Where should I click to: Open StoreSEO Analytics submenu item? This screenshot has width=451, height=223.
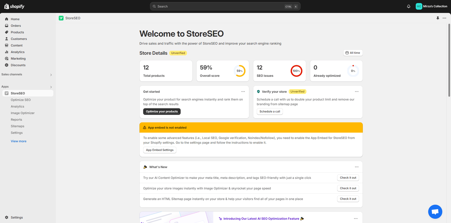(x=17, y=107)
